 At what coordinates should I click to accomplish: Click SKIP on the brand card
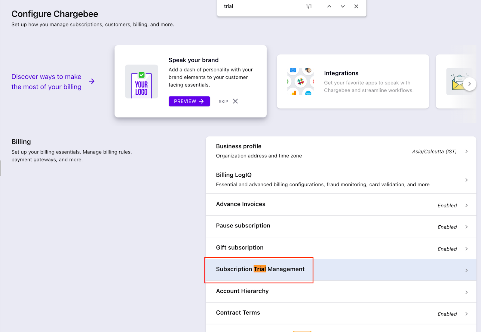pos(223,102)
